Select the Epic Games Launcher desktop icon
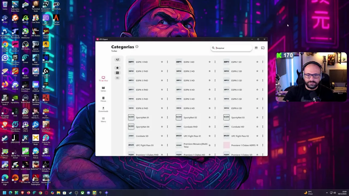 point(15,59)
